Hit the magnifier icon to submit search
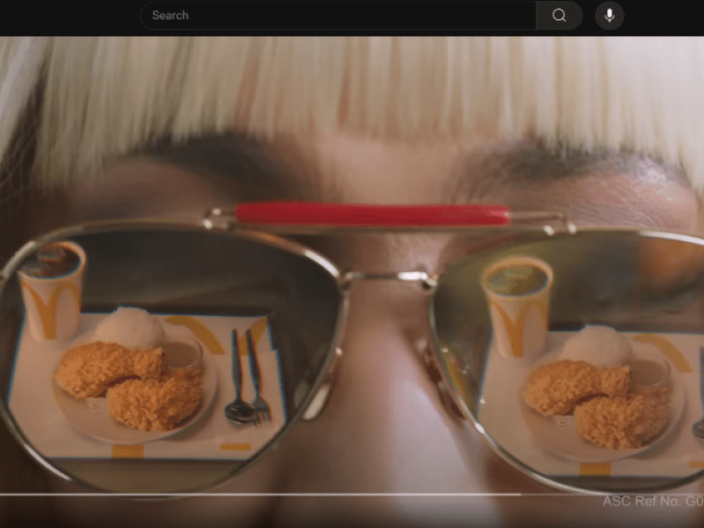Image resolution: width=704 pixels, height=528 pixels. pos(558,15)
